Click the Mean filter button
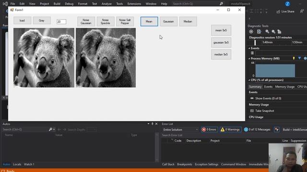The height and width of the screenshot is (172, 307). click(x=149, y=21)
